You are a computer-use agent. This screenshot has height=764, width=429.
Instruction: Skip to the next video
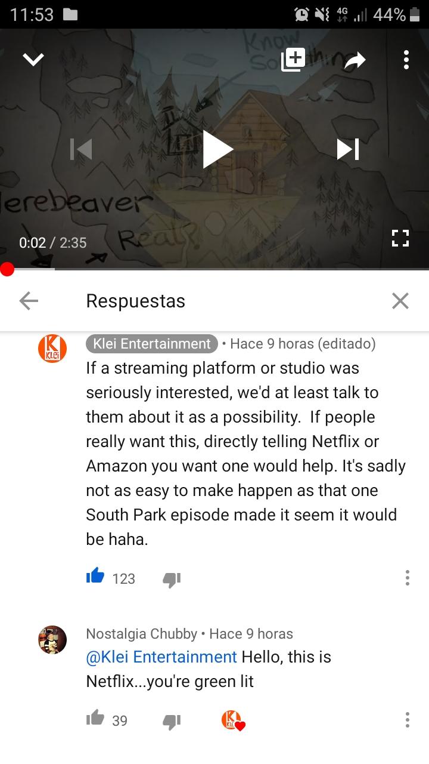pos(348,149)
